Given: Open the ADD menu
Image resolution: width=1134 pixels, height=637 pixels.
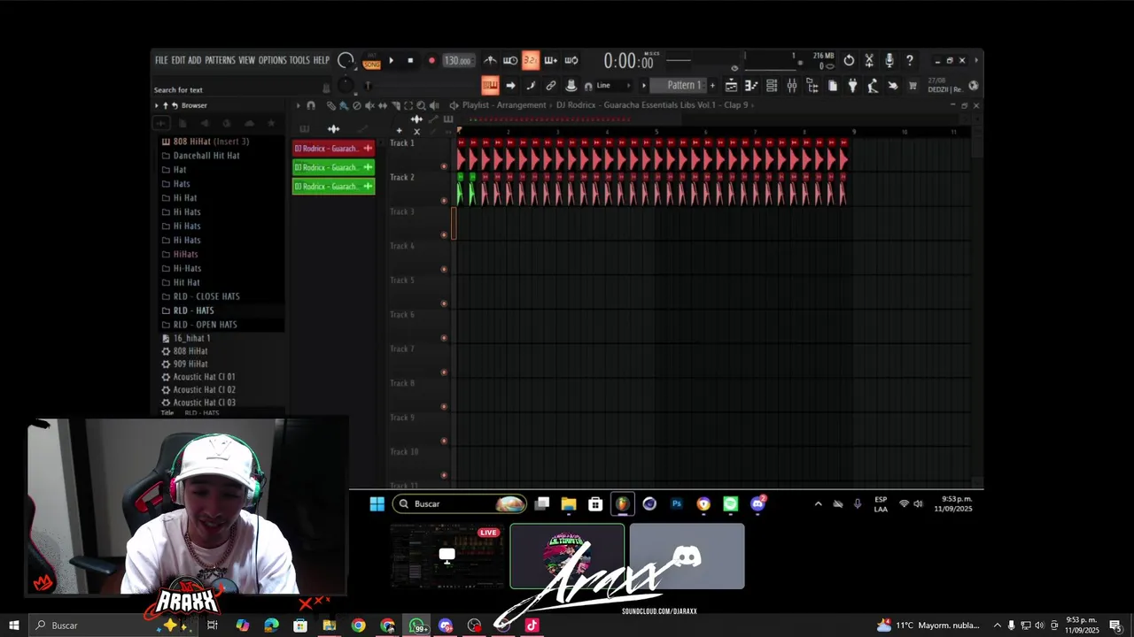Looking at the screenshot, I should (195, 60).
